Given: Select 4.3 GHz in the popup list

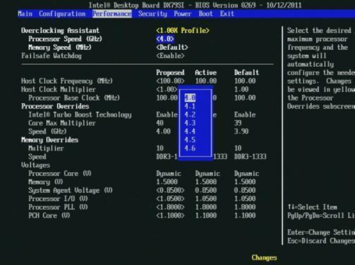Looking at the screenshot, I should (x=190, y=123).
